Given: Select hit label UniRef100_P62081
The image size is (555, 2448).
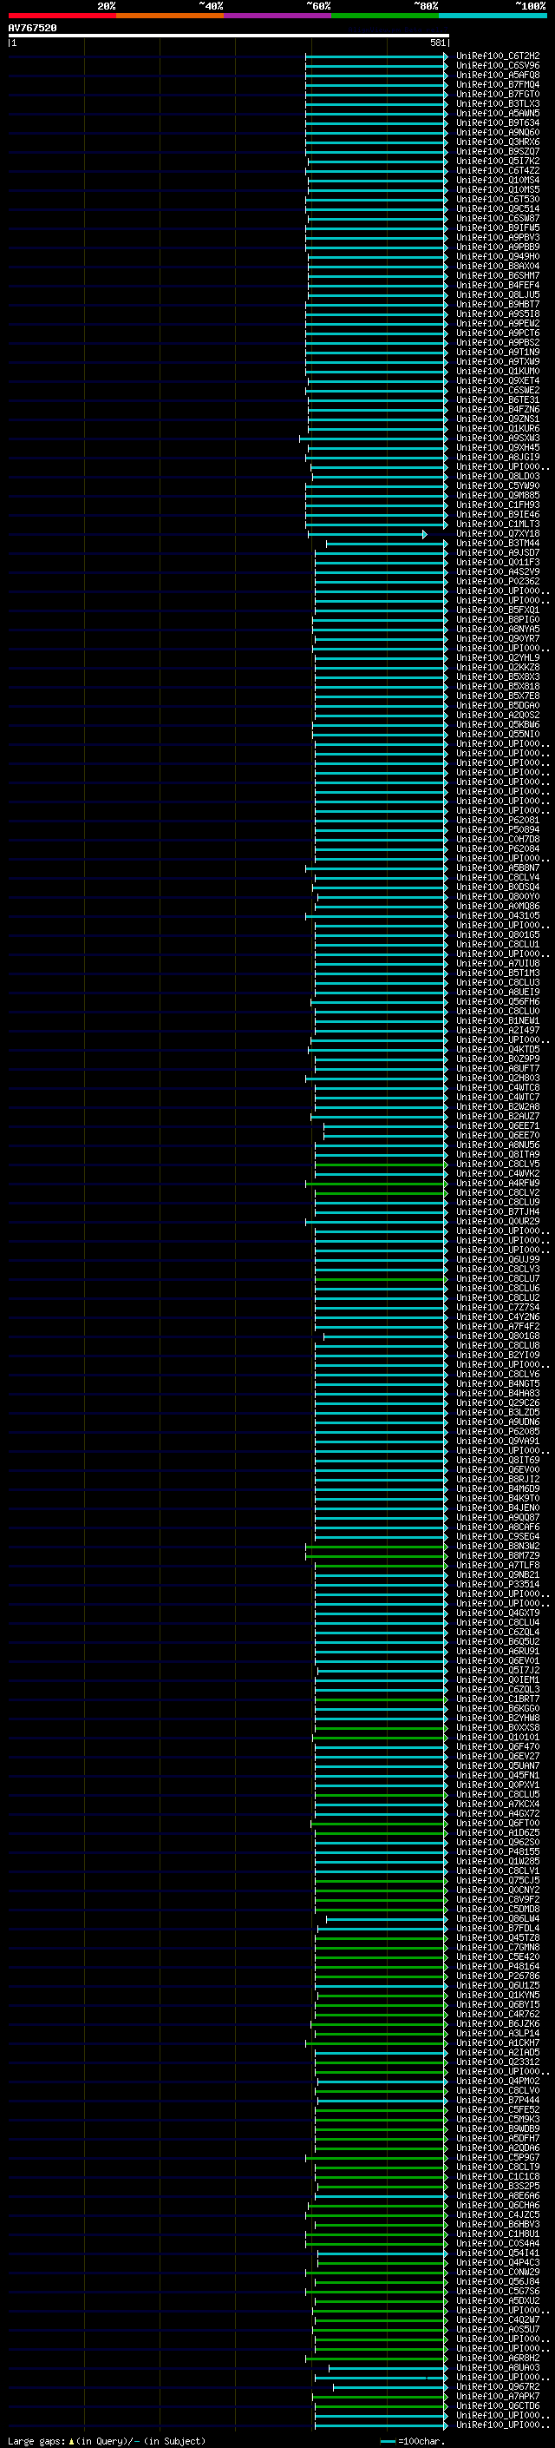Looking at the screenshot, I should [x=498, y=820].
